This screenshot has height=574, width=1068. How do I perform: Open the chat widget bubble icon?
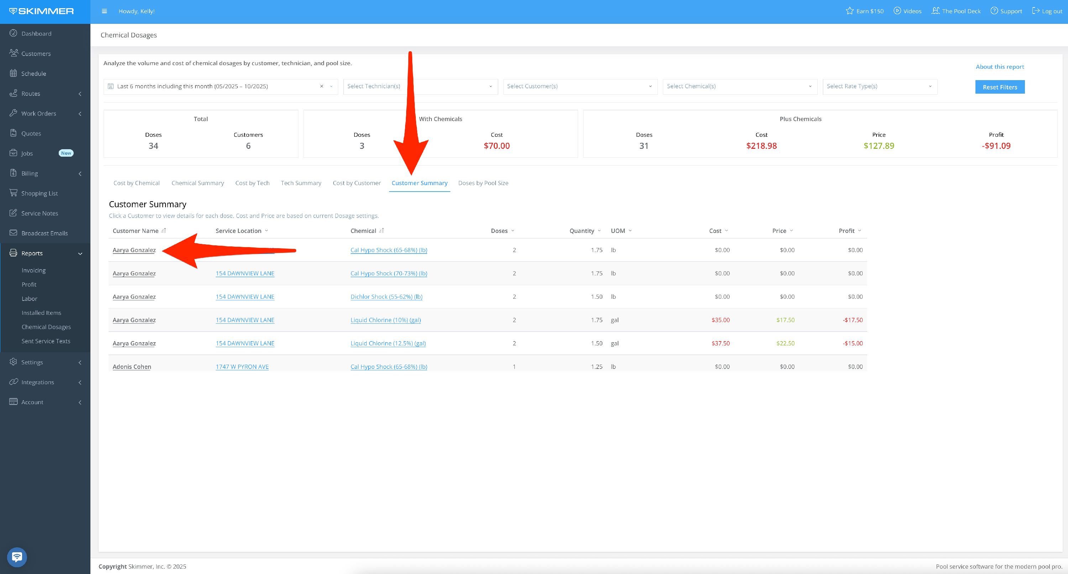17,557
